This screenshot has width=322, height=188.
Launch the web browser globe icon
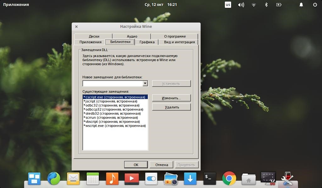coord(53,178)
